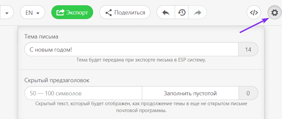The image size is (282, 119).
Task: Open the HTML code editor icon
Action: pos(254,12)
